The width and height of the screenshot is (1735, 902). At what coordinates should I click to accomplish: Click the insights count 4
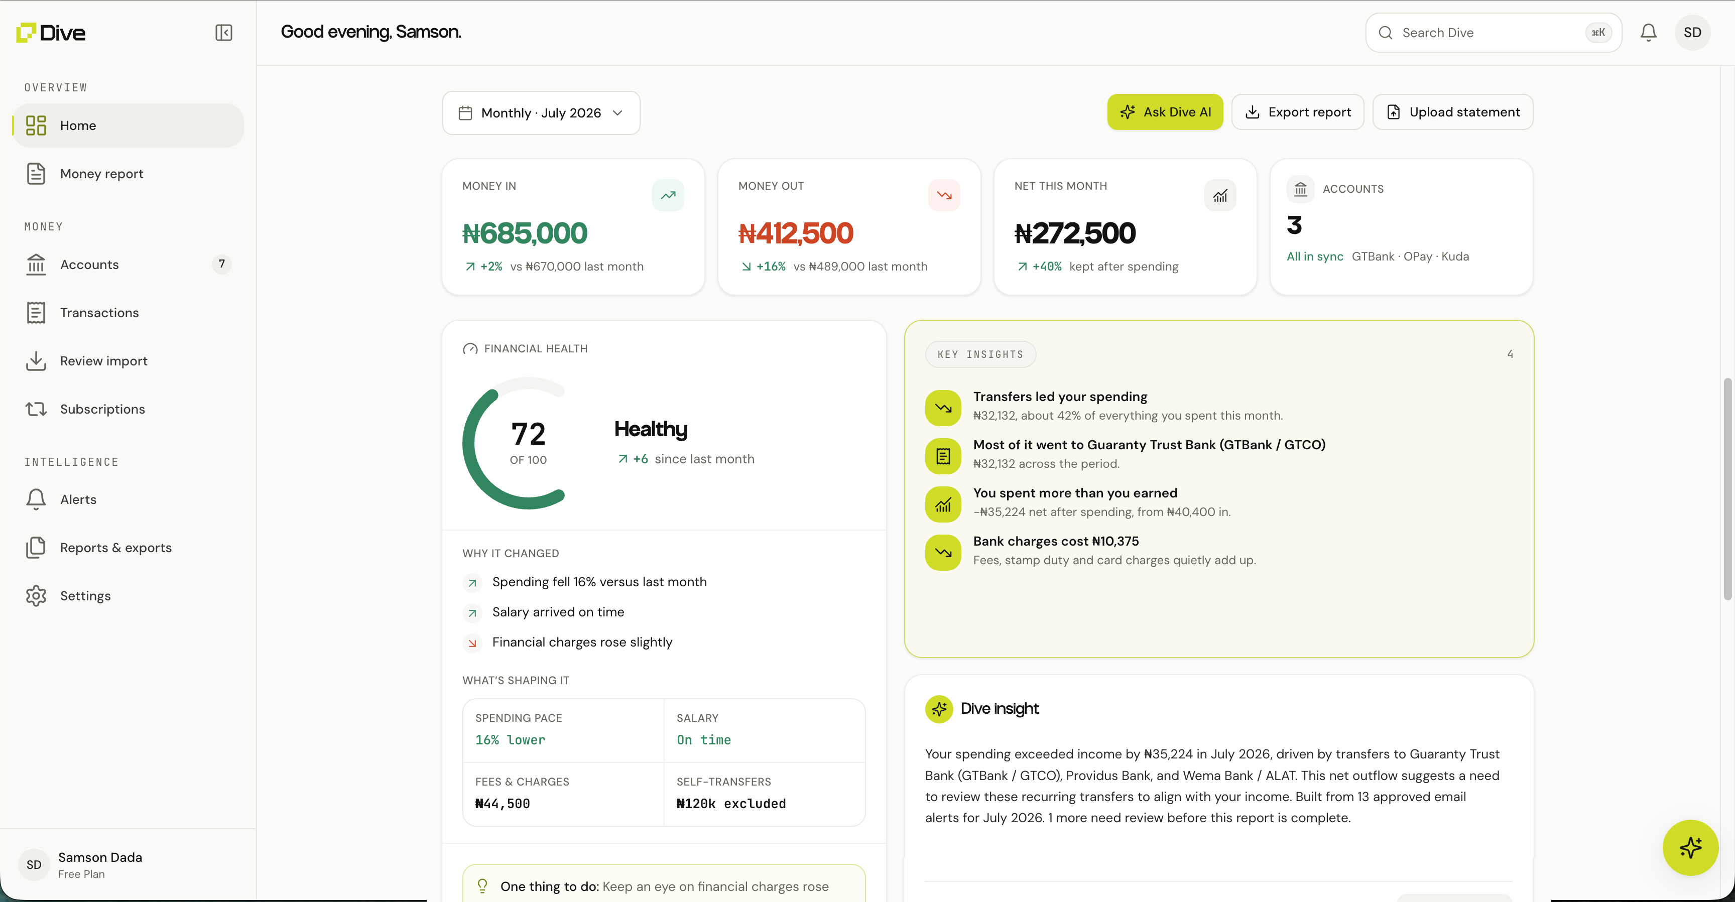[x=1510, y=354]
